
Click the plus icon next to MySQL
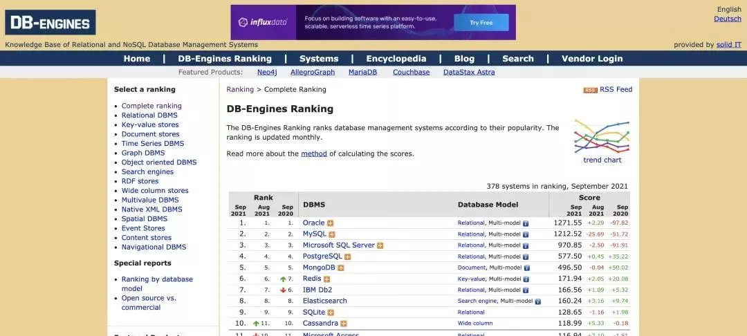coord(332,234)
